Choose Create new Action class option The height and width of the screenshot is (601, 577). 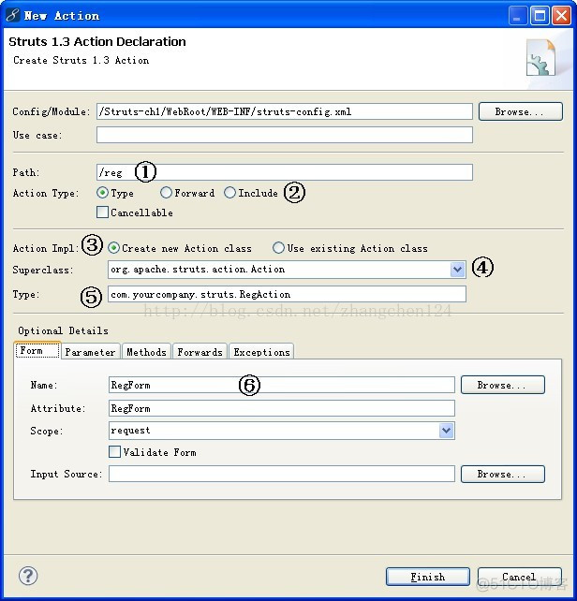pos(113,248)
